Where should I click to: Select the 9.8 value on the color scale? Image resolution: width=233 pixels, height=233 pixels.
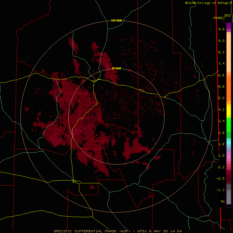tap(221, 29)
